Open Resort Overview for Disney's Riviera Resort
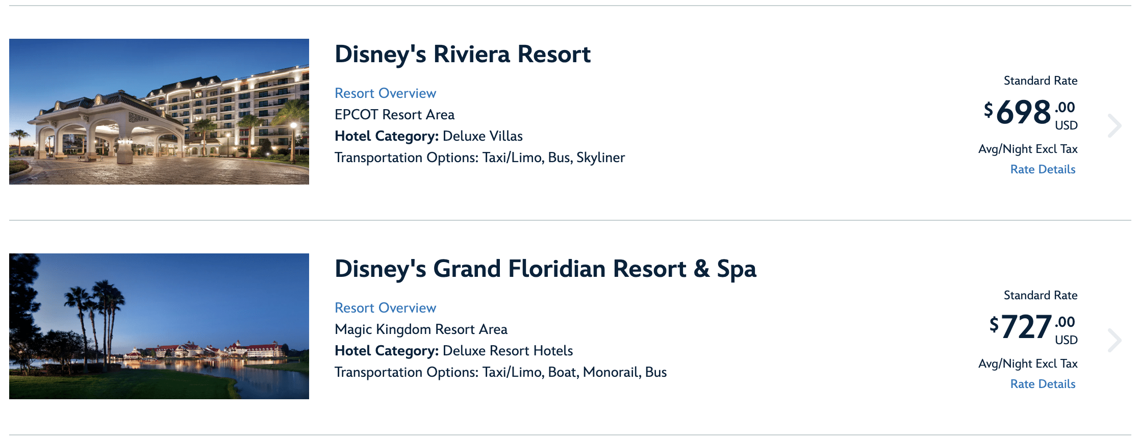The width and height of the screenshot is (1140, 439). [385, 93]
